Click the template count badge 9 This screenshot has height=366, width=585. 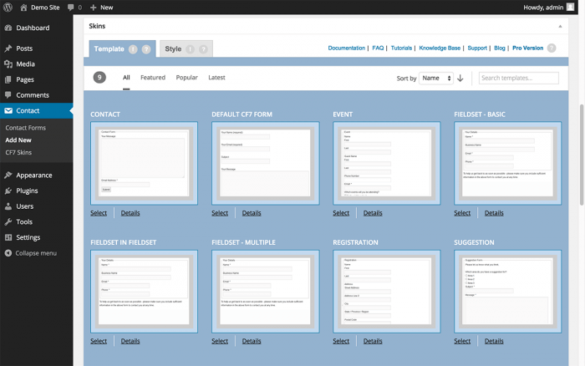tap(99, 78)
